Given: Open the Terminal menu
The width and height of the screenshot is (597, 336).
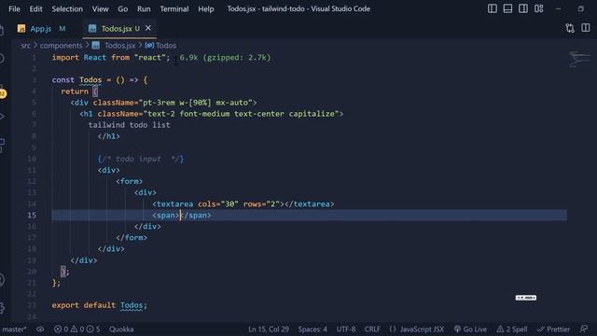Looking at the screenshot, I should [174, 8].
